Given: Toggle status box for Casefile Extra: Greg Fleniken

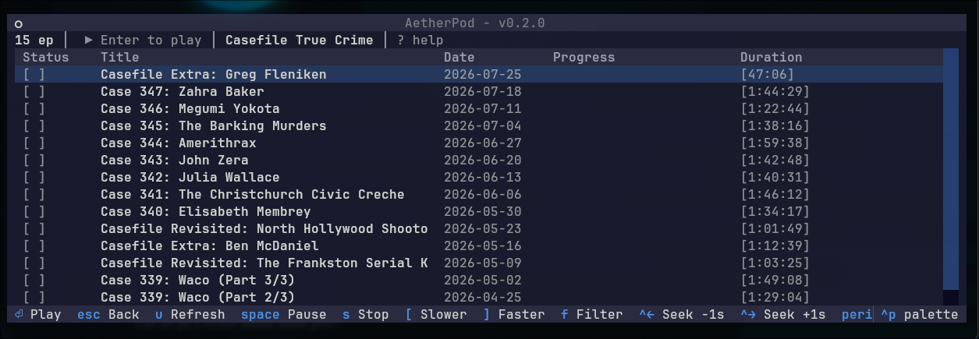Looking at the screenshot, I should tap(34, 74).
